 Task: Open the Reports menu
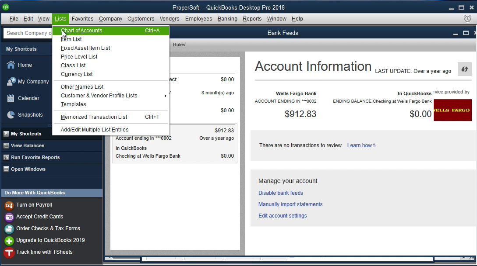[252, 19]
